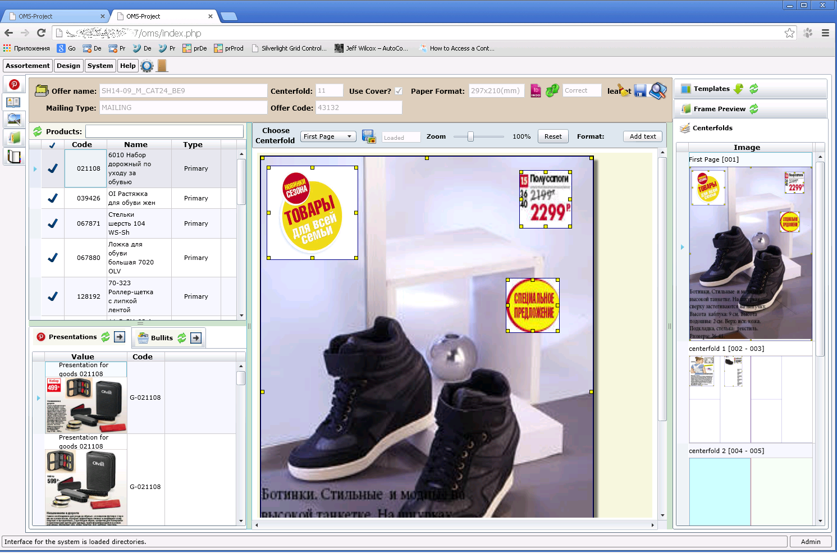Click the green refresh arrows beside Paper Format
837x553 pixels.
(552, 90)
